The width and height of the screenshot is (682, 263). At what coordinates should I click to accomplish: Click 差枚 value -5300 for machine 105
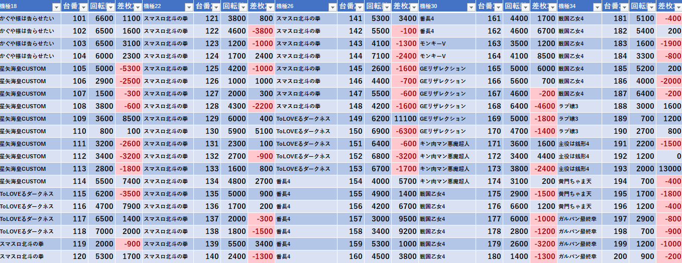(129, 69)
